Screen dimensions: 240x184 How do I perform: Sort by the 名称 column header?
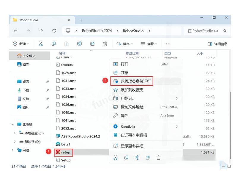[x=62, y=53]
